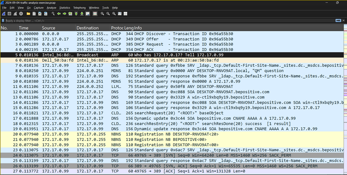
Task: Select packet 16 searchRequest baseObject row
Action: [x=172, y=113]
